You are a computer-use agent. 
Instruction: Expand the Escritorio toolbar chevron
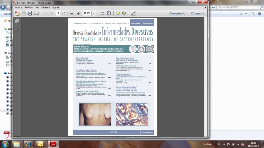pyautogui.click(x=214, y=143)
